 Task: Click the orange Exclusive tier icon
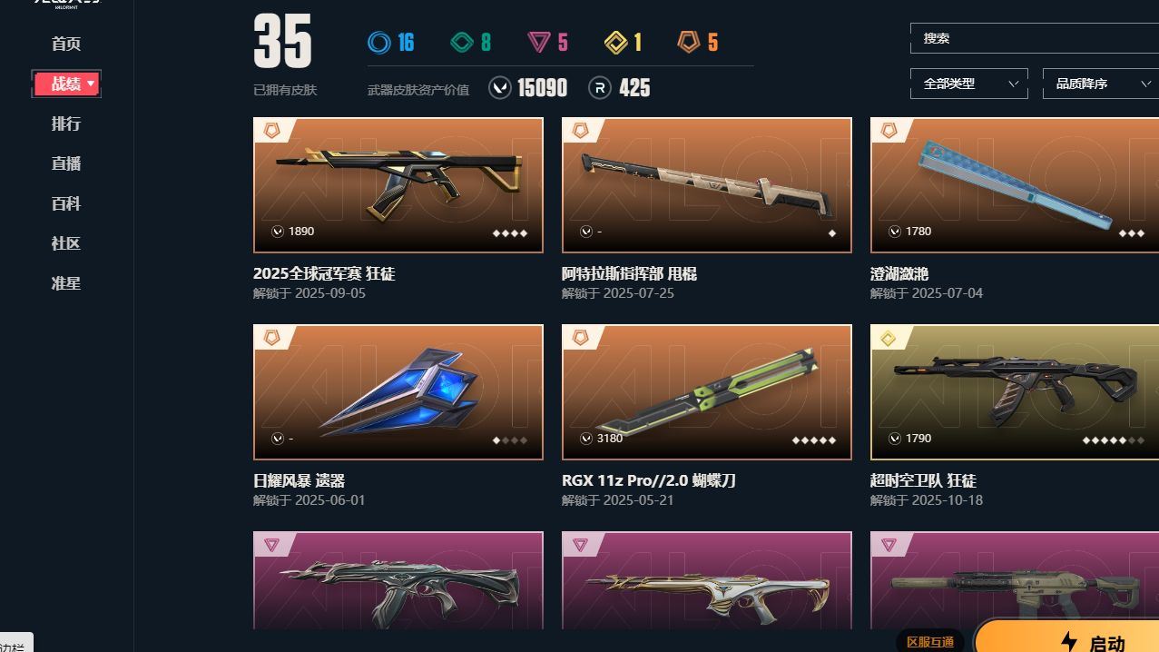(x=689, y=42)
